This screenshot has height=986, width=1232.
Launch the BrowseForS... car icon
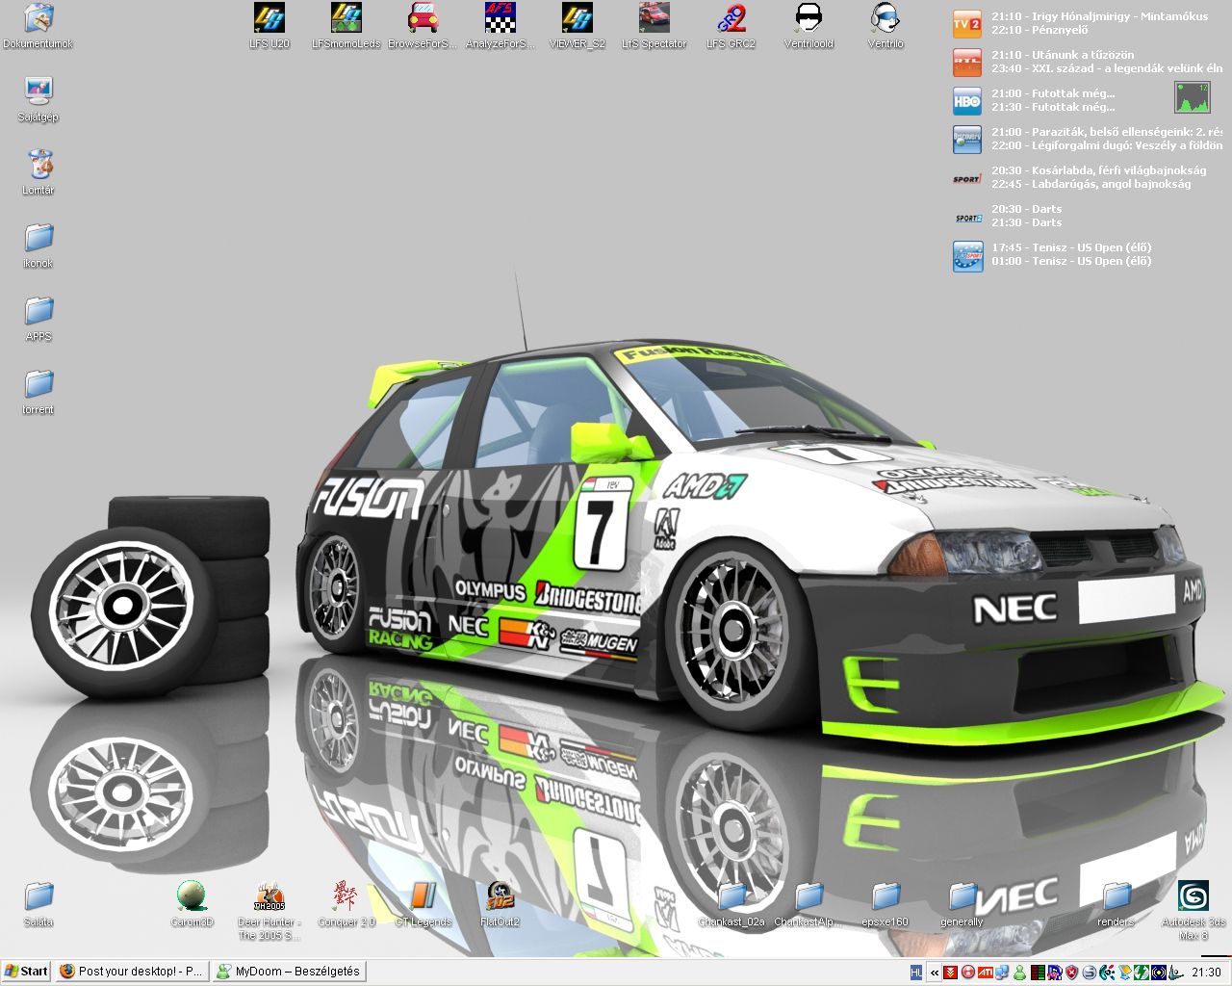tap(423, 26)
